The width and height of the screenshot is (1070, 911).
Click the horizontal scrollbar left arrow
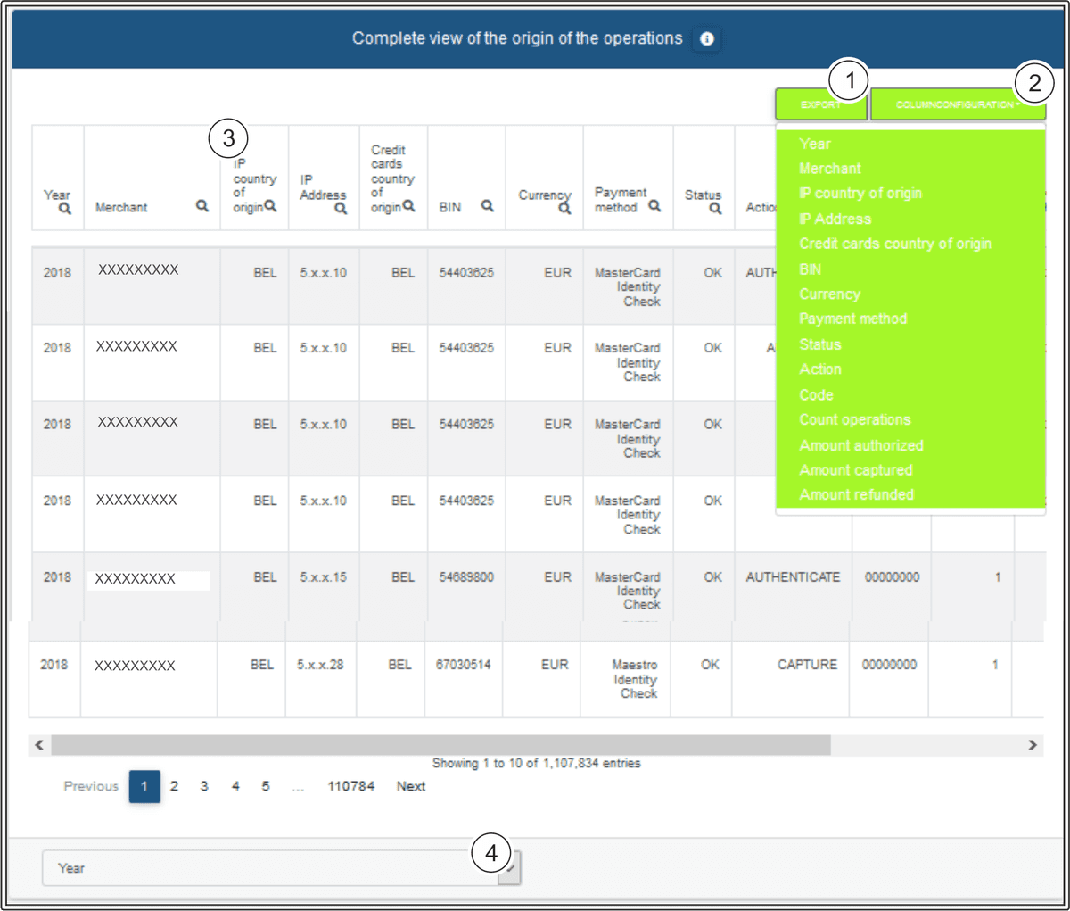click(39, 745)
